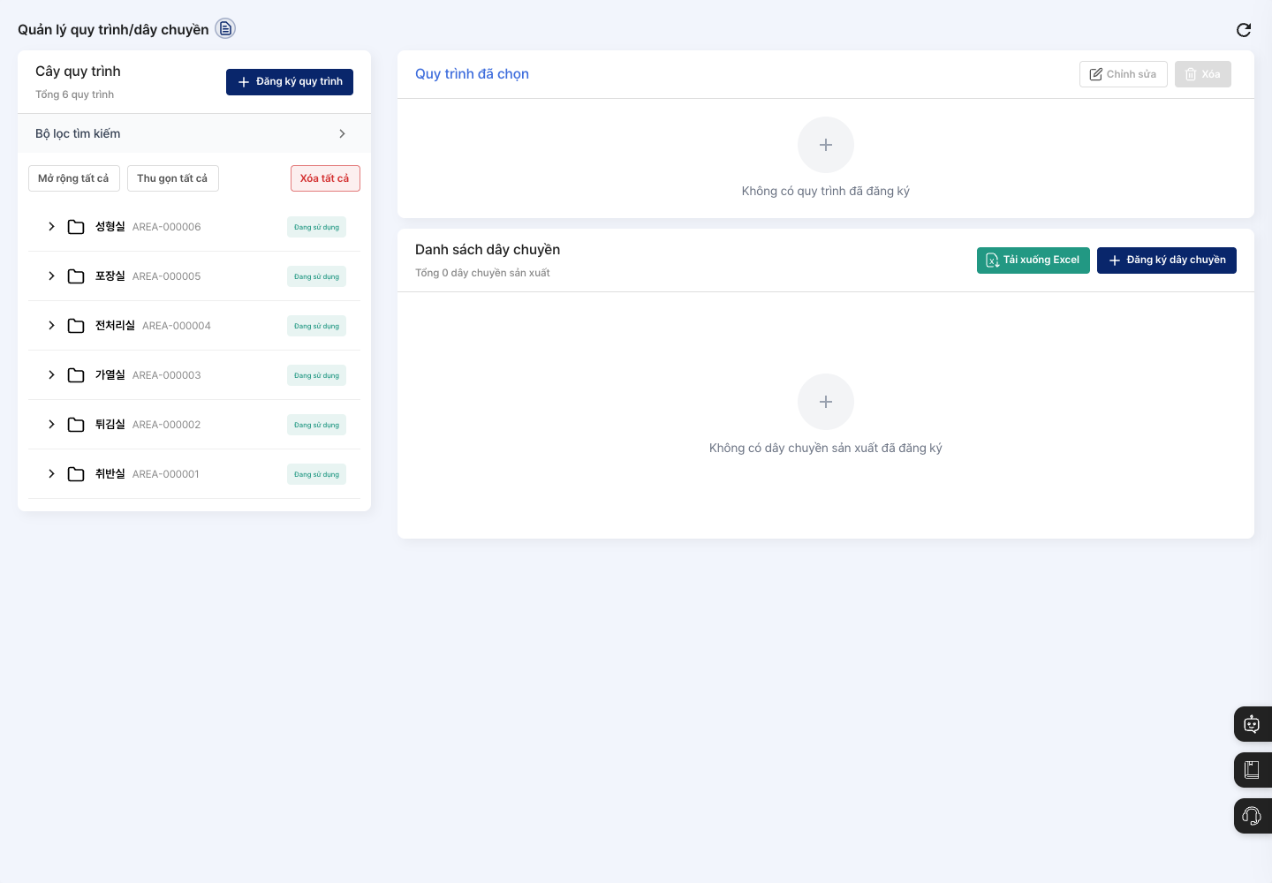
Task: Click Chỉnh sửa edit button
Action: [1124, 74]
